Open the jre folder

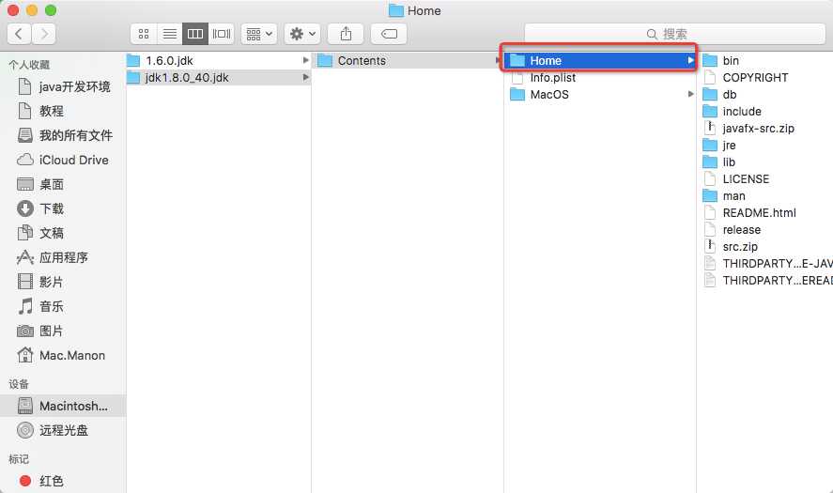[x=719, y=145]
